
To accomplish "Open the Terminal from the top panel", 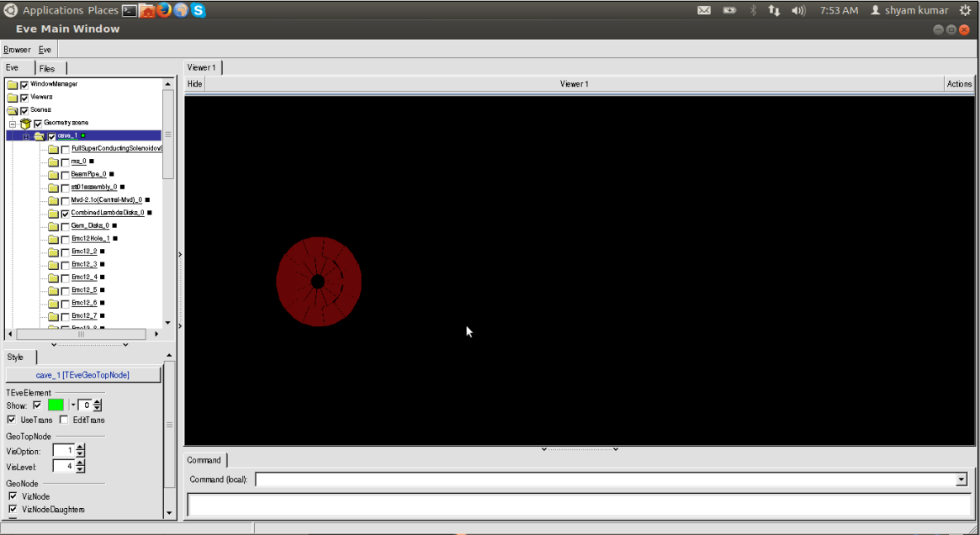I will click(130, 10).
